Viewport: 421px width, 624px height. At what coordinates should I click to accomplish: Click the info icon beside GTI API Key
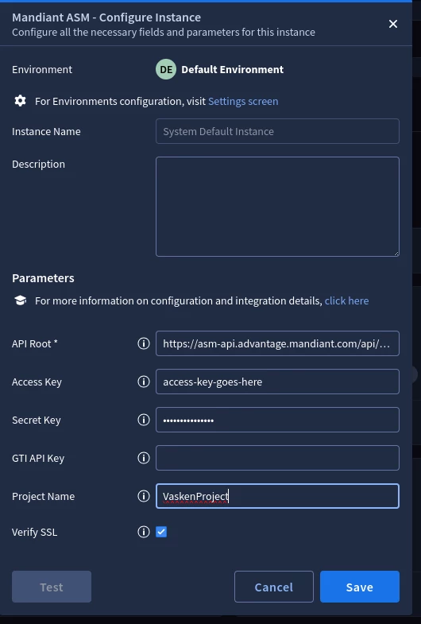point(144,458)
